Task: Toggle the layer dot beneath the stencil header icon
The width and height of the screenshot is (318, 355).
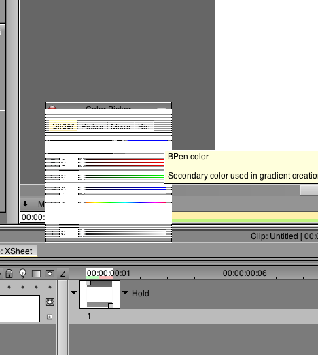Action: click(50, 288)
